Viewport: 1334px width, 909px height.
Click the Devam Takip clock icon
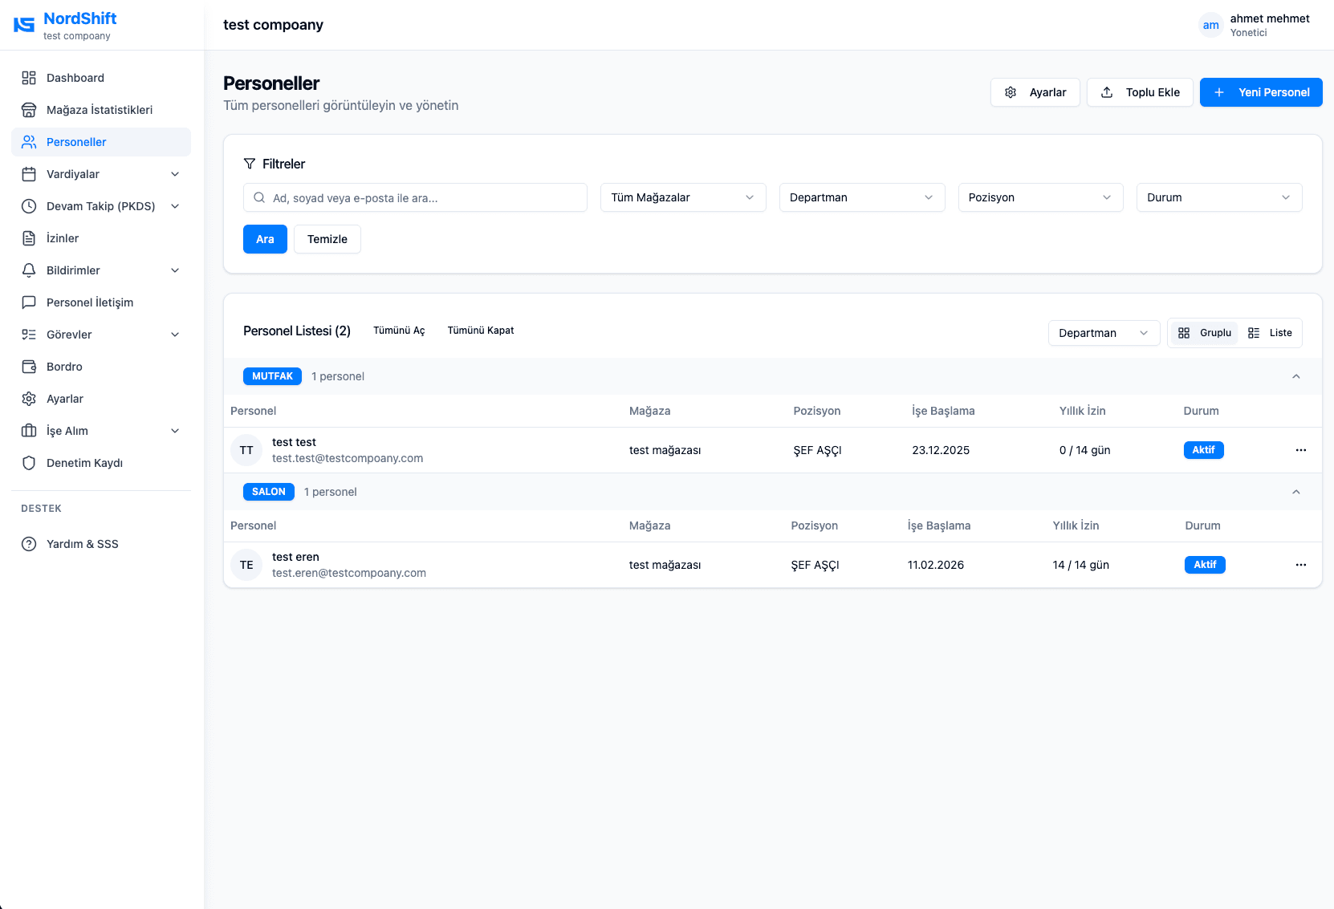pyautogui.click(x=29, y=206)
